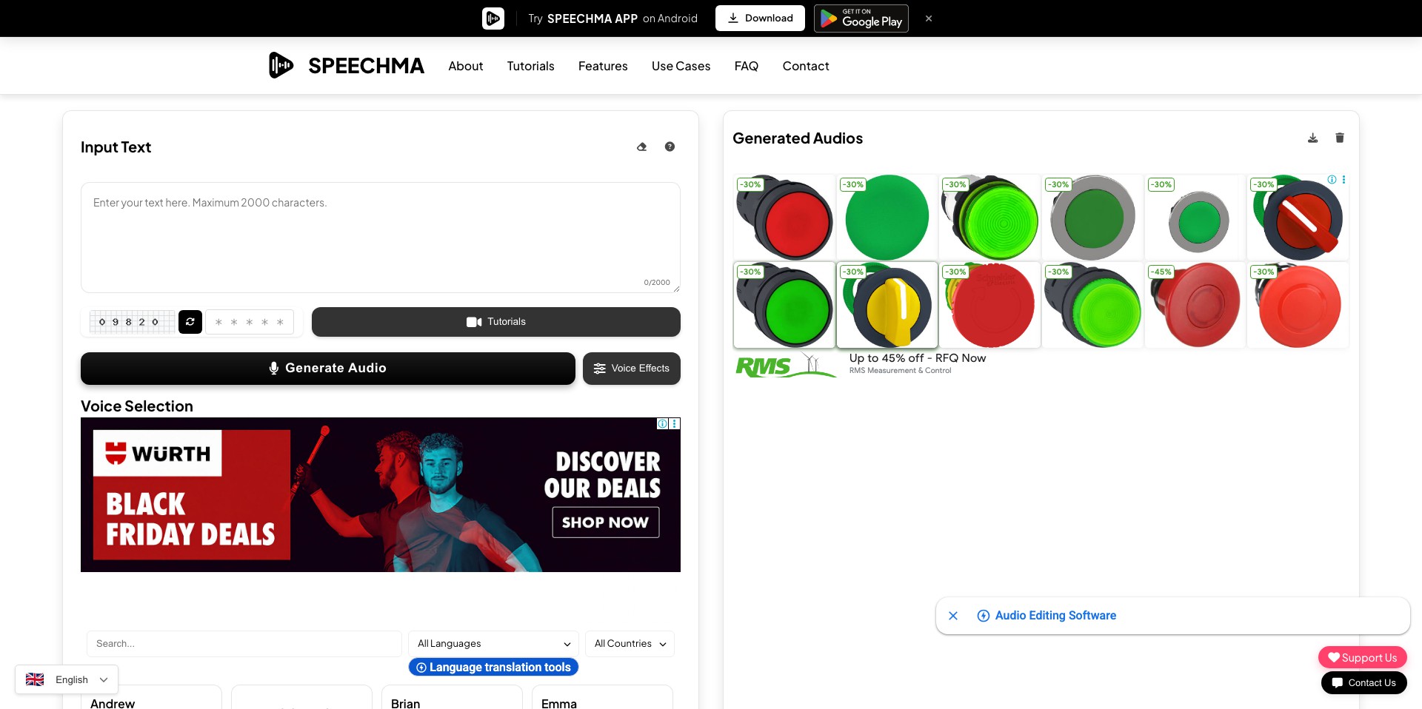Click the voice Search field
The width and height of the screenshot is (1422, 709).
tap(244, 644)
